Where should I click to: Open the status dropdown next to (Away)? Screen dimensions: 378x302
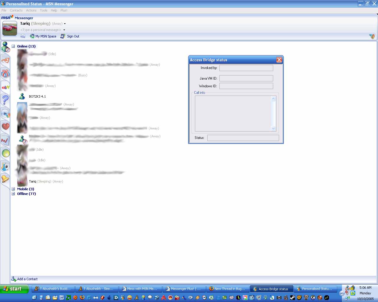tap(65, 24)
